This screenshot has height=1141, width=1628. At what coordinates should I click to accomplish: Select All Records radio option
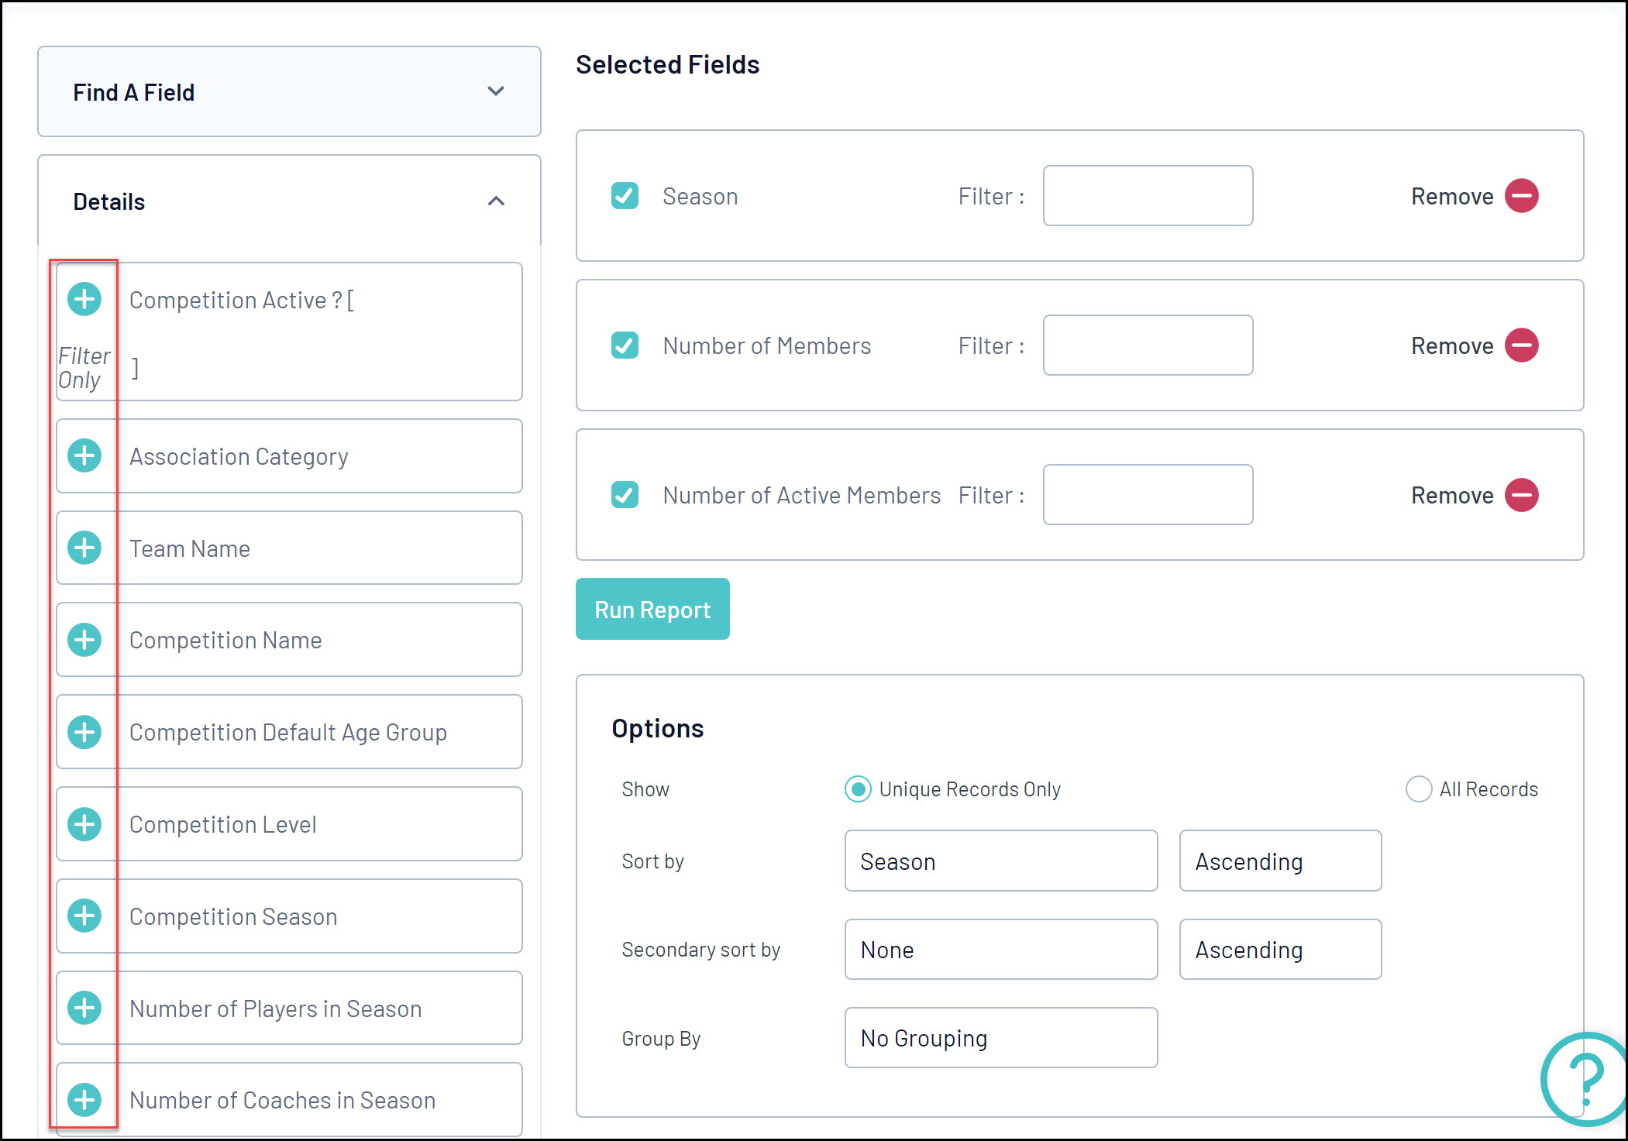1418,789
